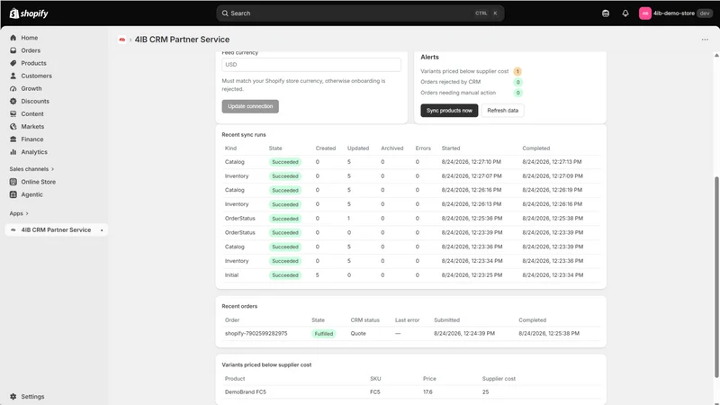Click the 12:27:10 PM started time
Viewport: 720px width, 405px height.
471,162
